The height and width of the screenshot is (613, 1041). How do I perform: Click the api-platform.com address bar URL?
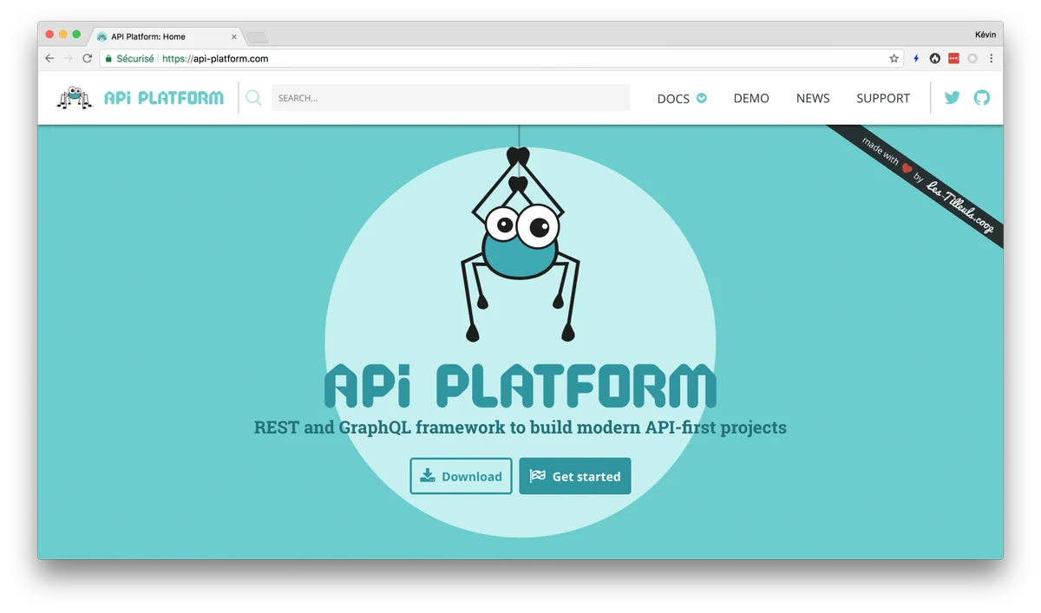(215, 59)
